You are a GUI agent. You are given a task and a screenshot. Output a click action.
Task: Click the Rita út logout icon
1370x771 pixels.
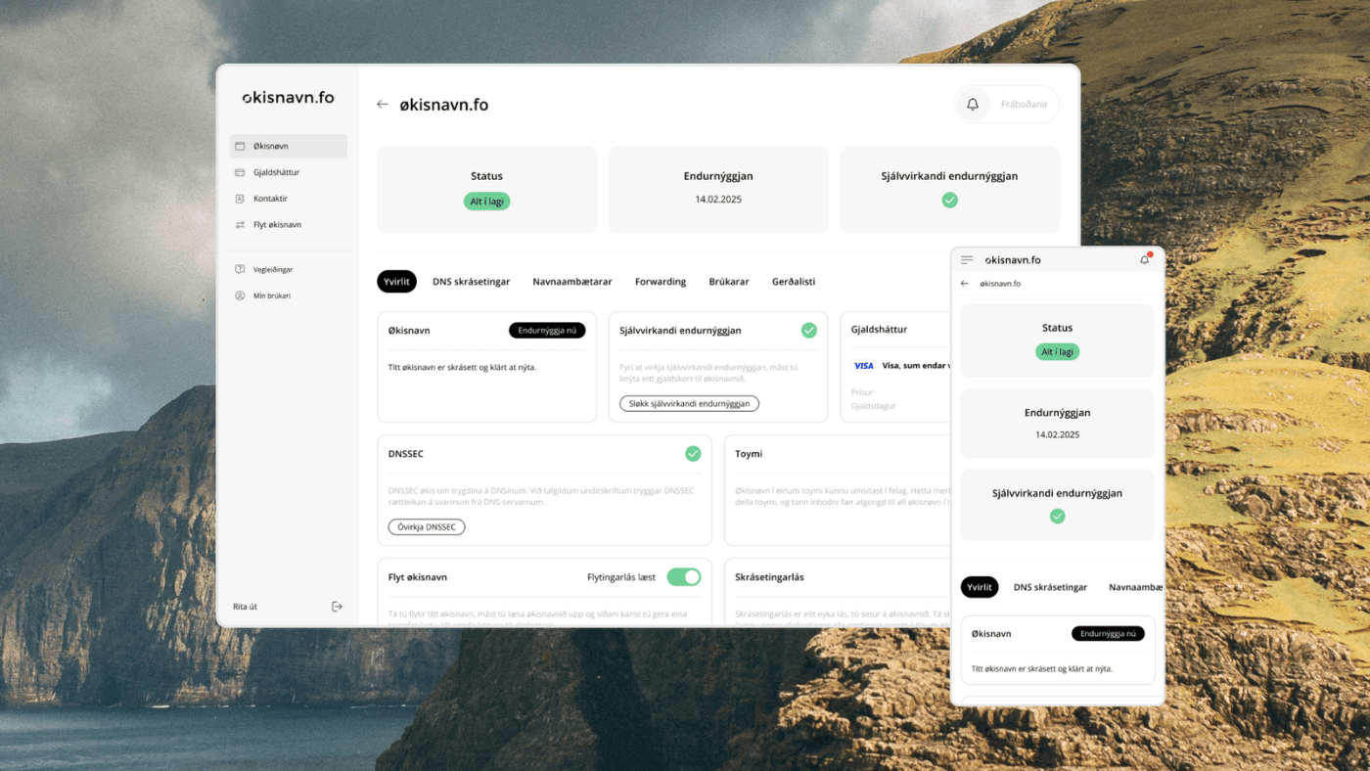click(337, 607)
